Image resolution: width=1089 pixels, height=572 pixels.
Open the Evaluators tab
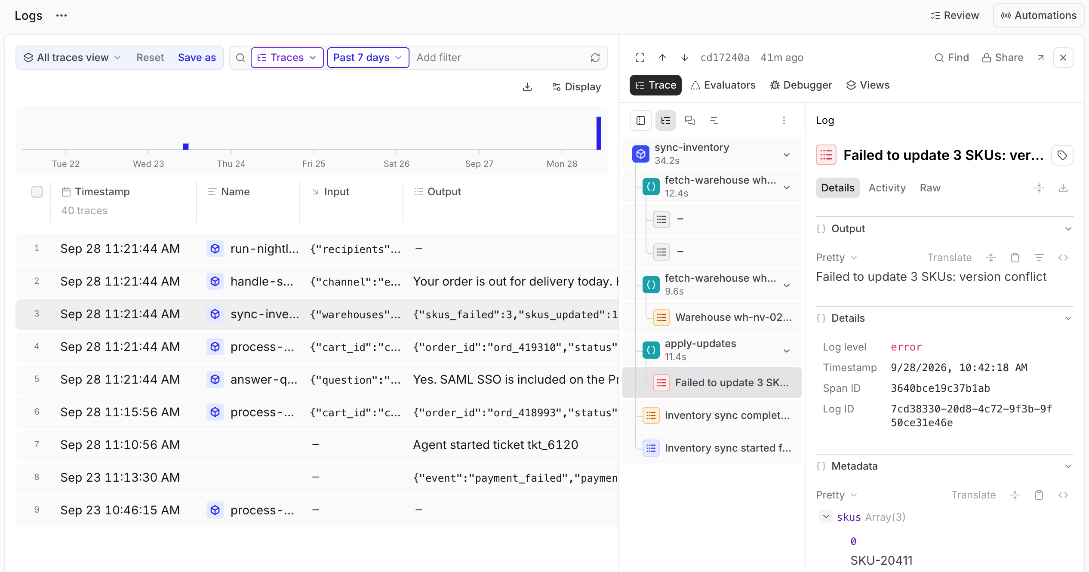(723, 85)
